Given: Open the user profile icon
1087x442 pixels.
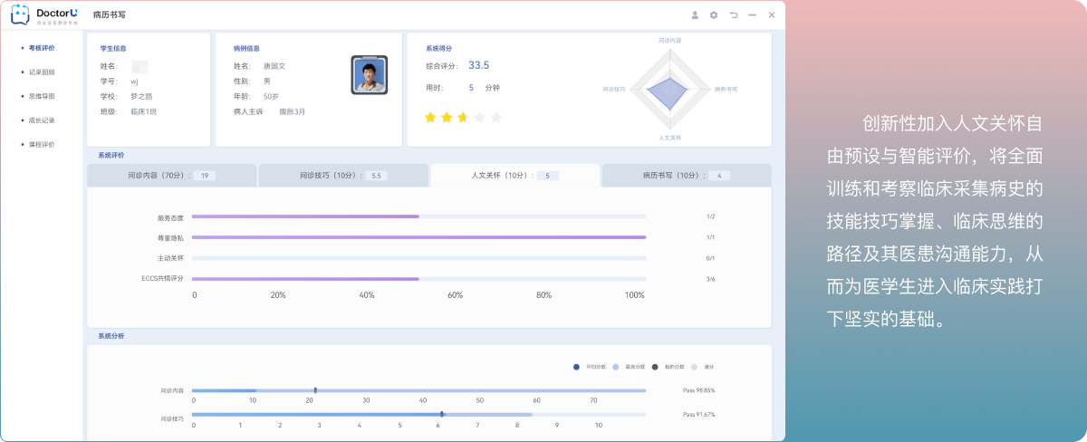Looking at the screenshot, I should tap(695, 15).
